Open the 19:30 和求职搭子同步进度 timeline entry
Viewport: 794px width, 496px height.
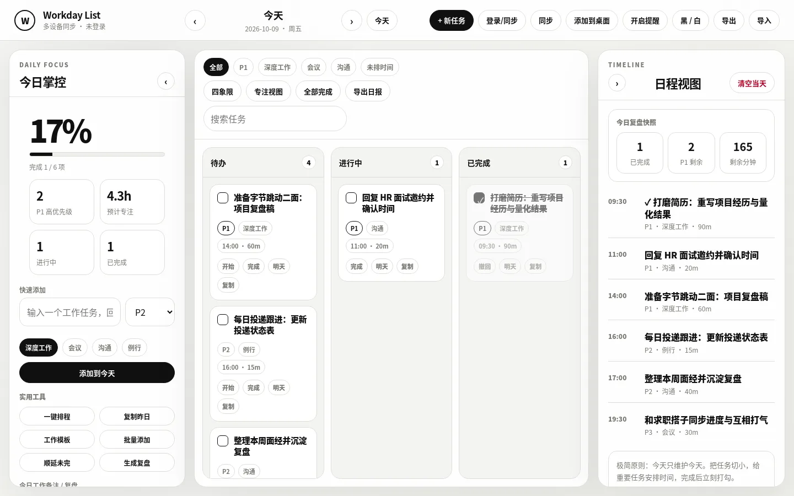pos(691,425)
